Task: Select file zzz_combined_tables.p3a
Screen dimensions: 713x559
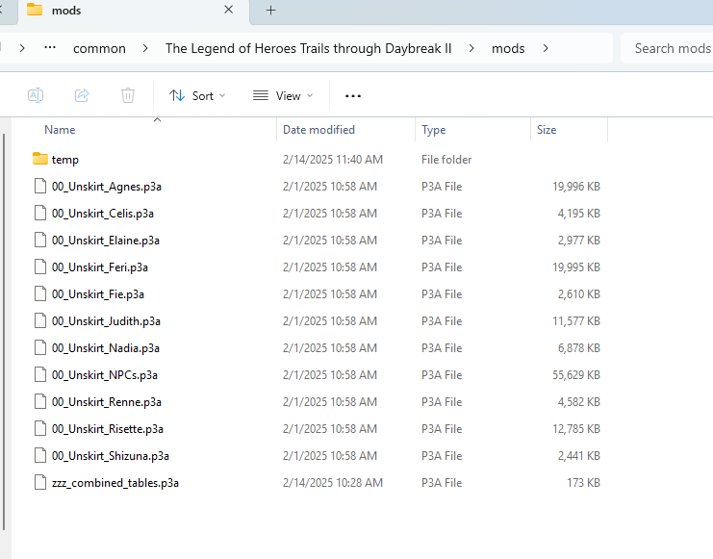Action: click(x=115, y=483)
